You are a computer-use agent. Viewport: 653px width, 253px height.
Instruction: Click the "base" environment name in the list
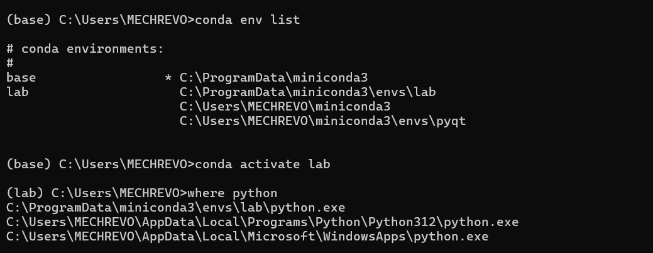point(21,78)
